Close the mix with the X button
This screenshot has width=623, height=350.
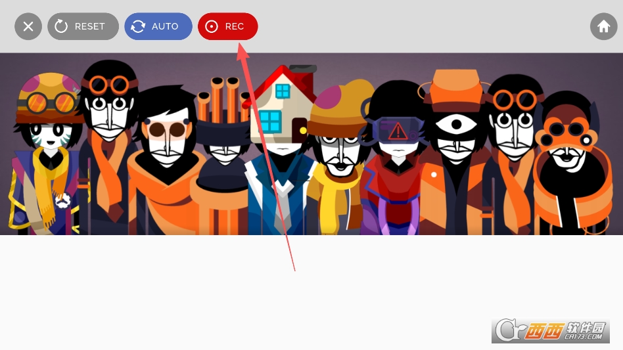[28, 26]
